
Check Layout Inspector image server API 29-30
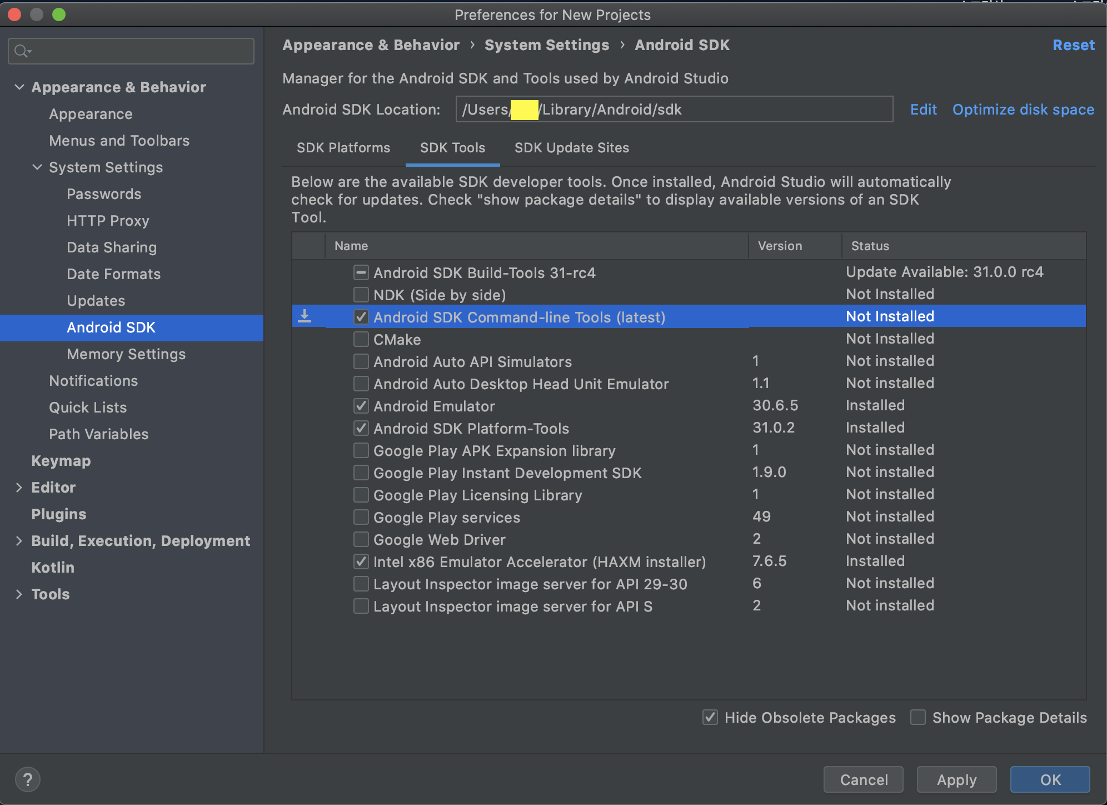361,584
